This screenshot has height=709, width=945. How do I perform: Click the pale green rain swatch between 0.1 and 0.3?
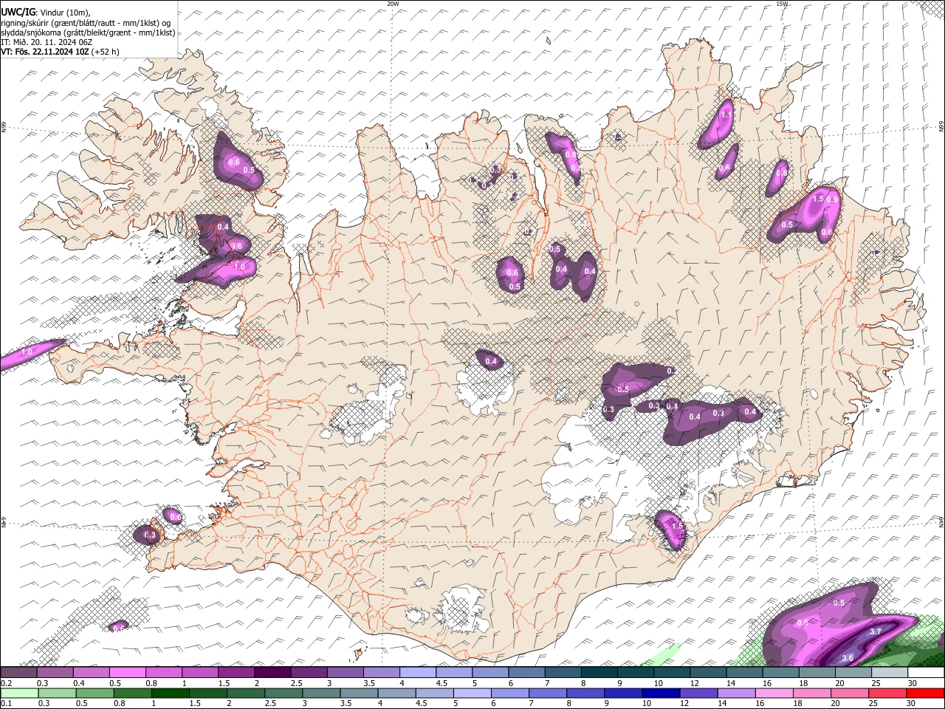pos(18,693)
